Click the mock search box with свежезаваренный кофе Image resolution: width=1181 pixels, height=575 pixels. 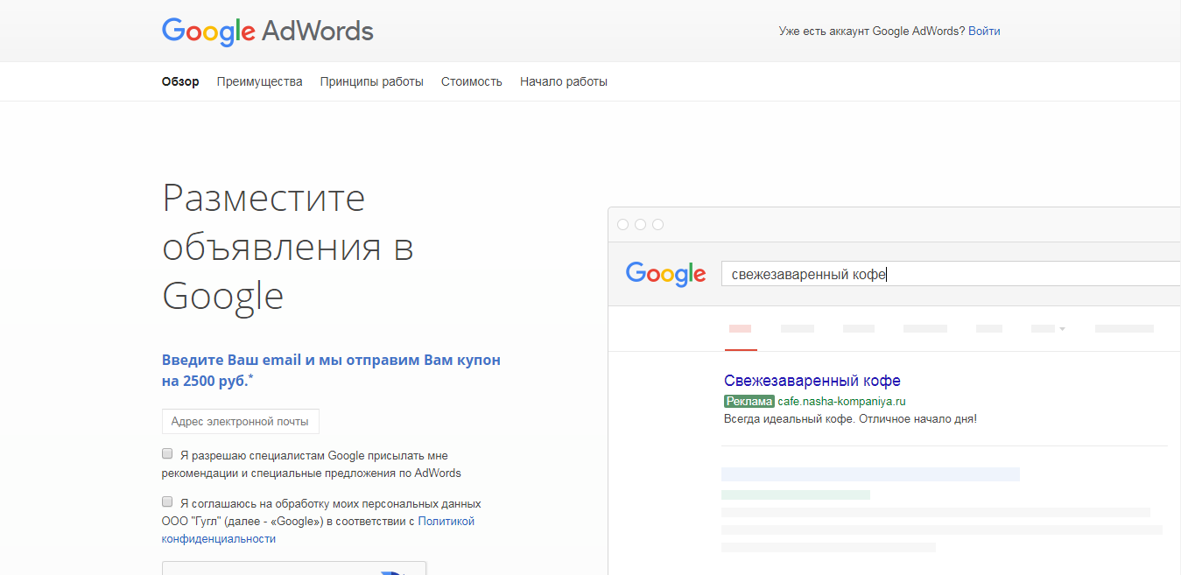coord(951,274)
